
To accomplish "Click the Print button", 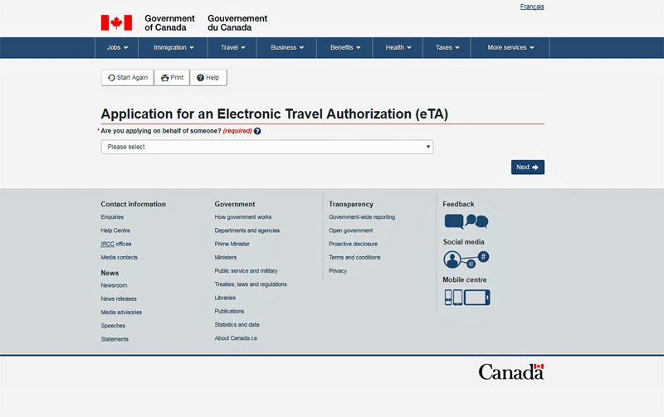I will [x=172, y=77].
